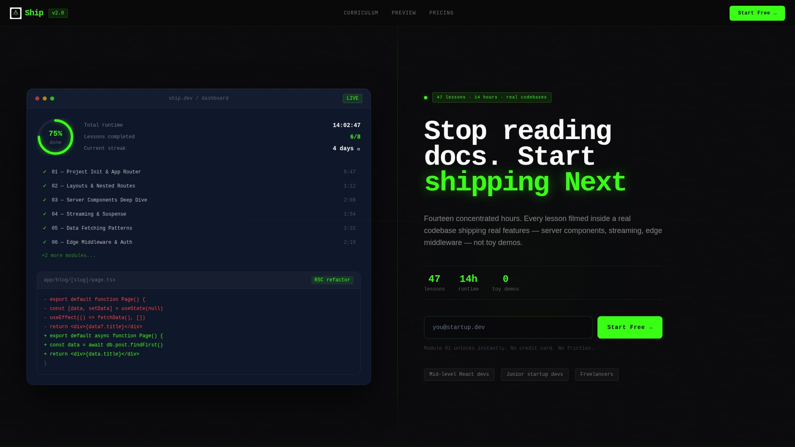Click removed line useEffect fetchData
Screen dimensions: 795x447
pos(94,318)
